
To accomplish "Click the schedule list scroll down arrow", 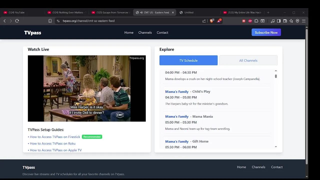I will [276, 147].
